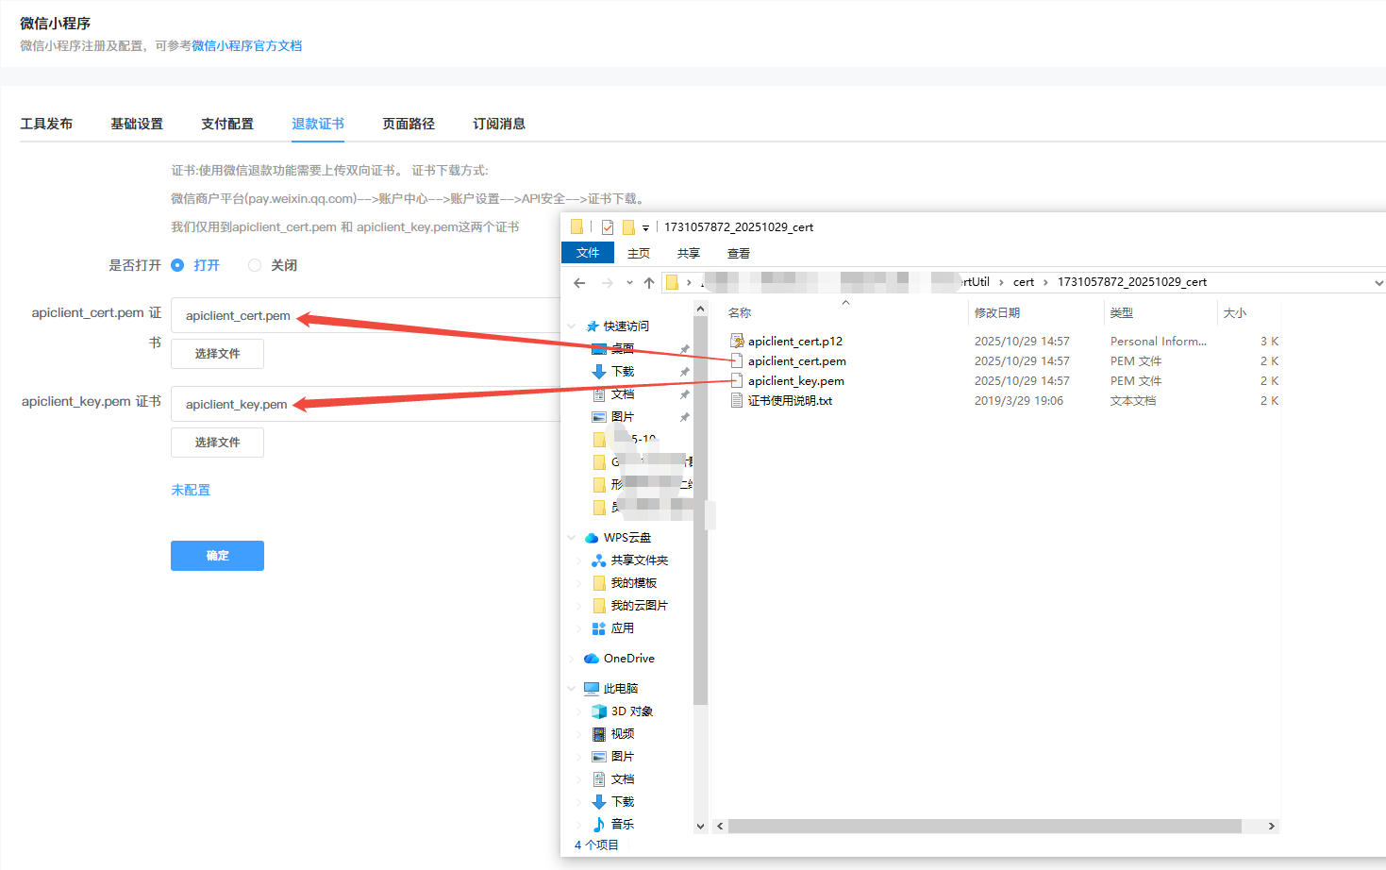Click the 共享文件夹 shared folder icon

[x=598, y=560]
